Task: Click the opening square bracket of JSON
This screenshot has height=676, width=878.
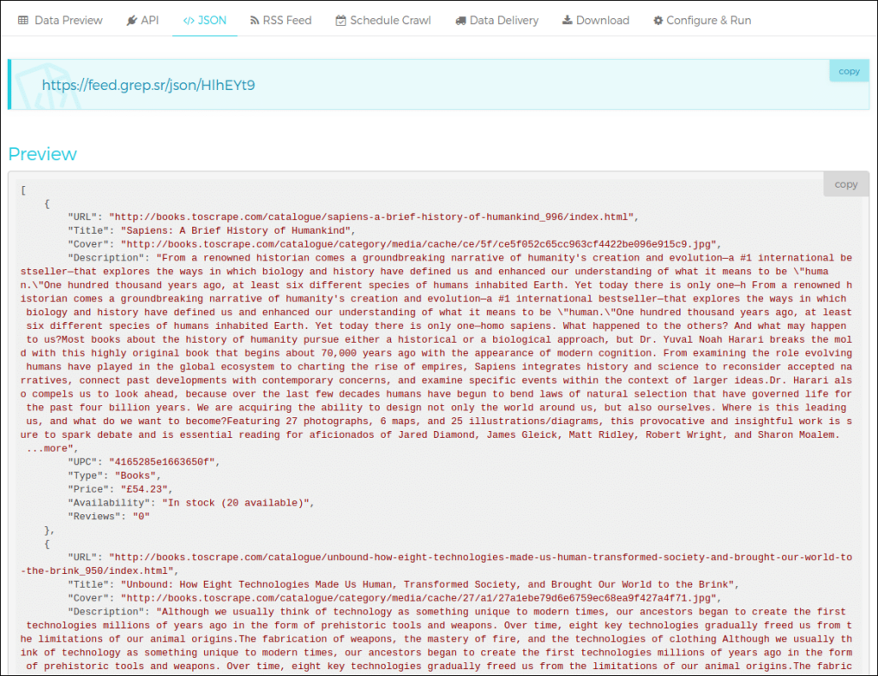Action: [x=23, y=190]
